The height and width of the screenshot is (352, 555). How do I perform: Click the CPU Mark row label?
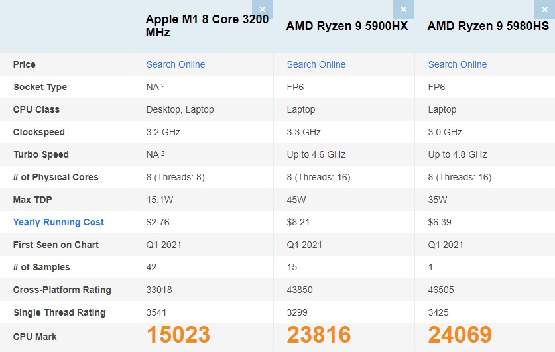tap(34, 337)
